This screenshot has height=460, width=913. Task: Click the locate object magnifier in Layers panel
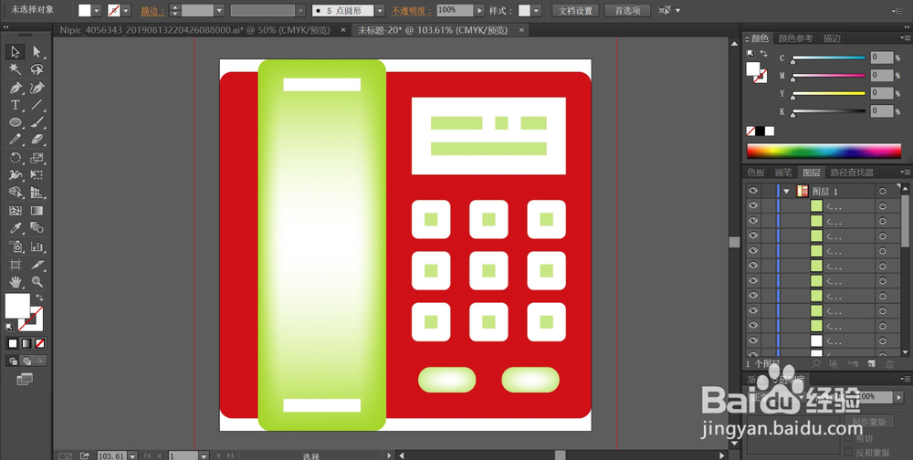click(816, 364)
